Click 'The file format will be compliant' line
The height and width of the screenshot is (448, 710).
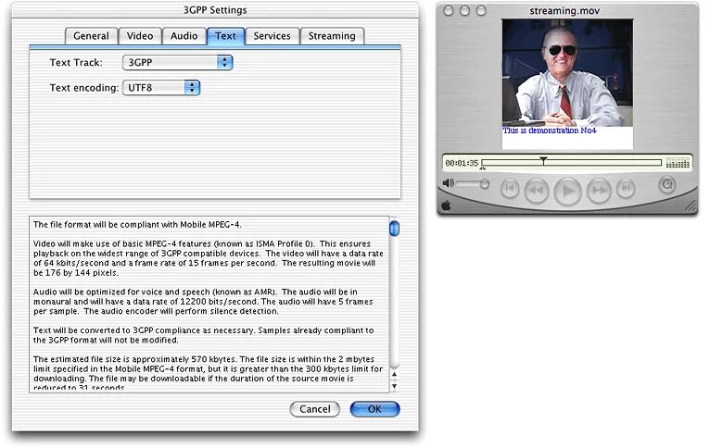pyautogui.click(x=137, y=225)
